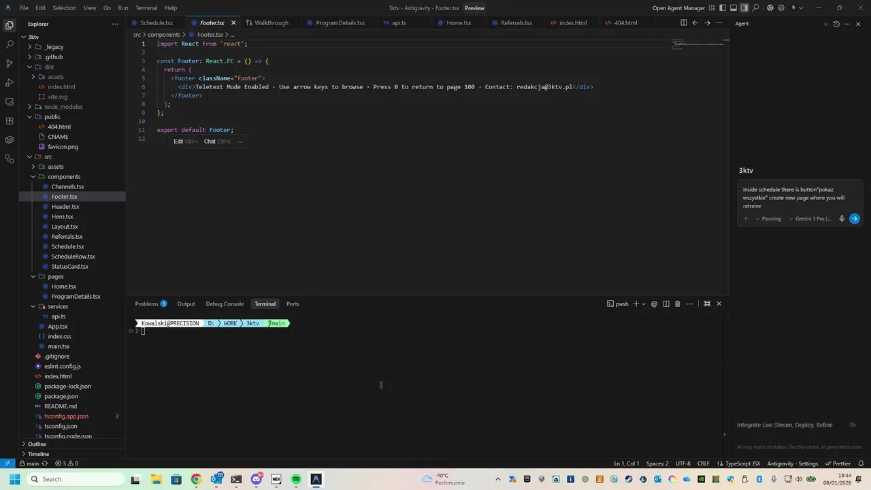This screenshot has height=490, width=871.
Task: Toggle bottom panel layout
Action: 734,7
